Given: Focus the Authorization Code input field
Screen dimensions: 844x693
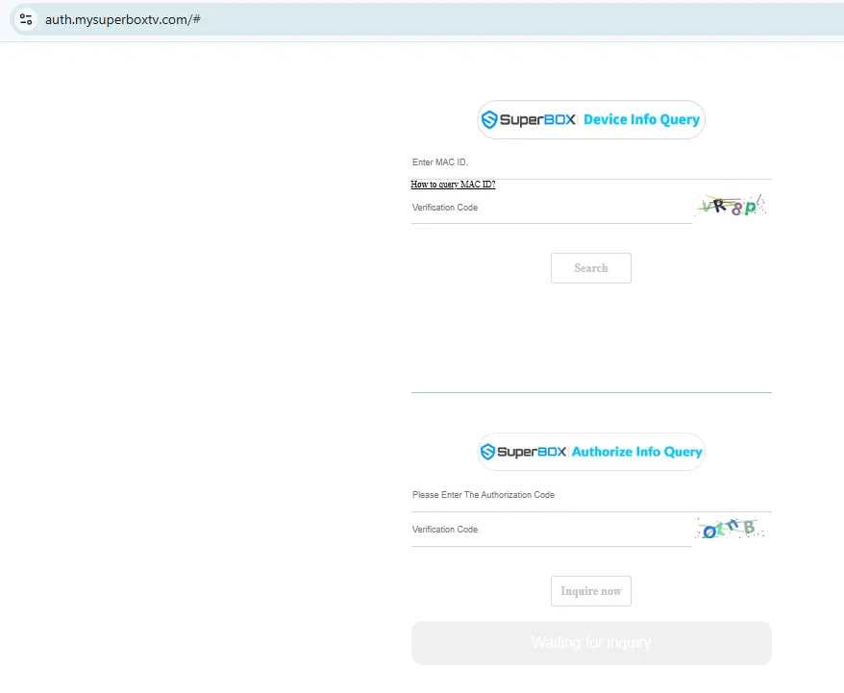Looking at the screenshot, I should 591,495.
